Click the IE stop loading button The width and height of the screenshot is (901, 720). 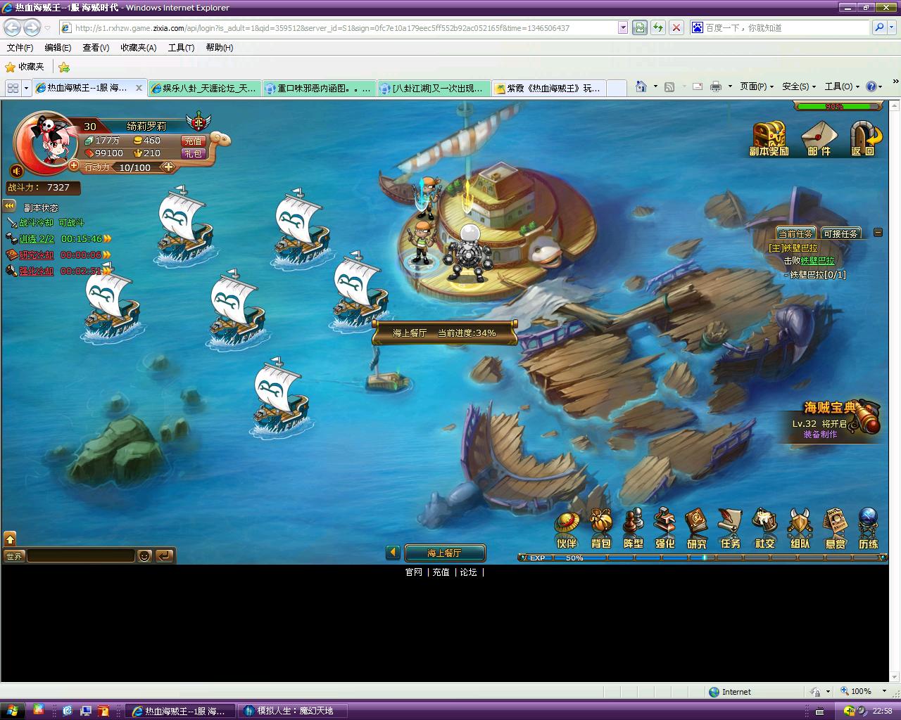pyautogui.click(x=676, y=27)
